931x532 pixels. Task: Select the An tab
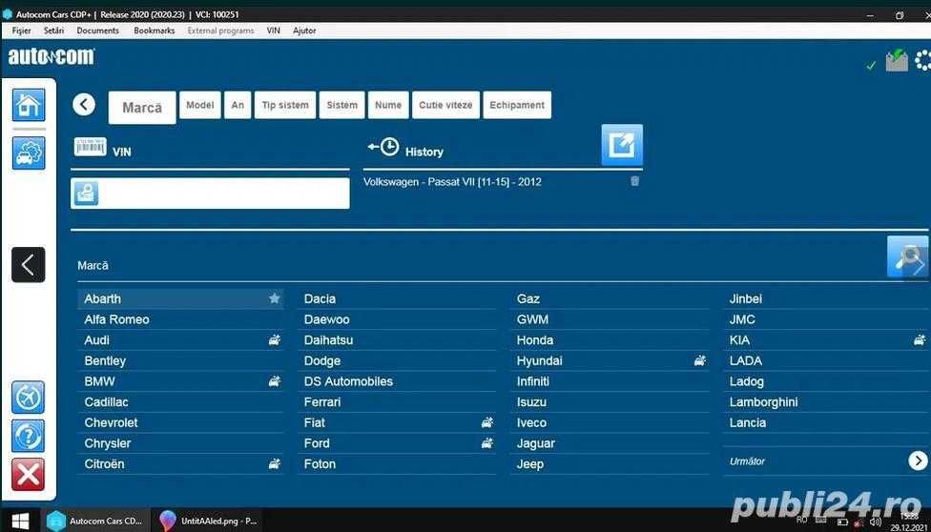238,105
